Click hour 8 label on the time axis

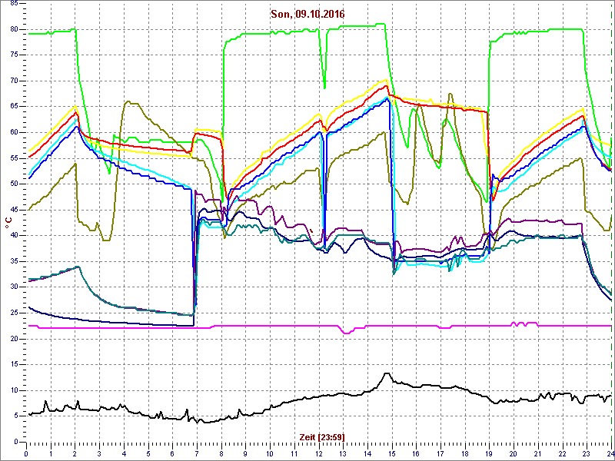point(221,453)
